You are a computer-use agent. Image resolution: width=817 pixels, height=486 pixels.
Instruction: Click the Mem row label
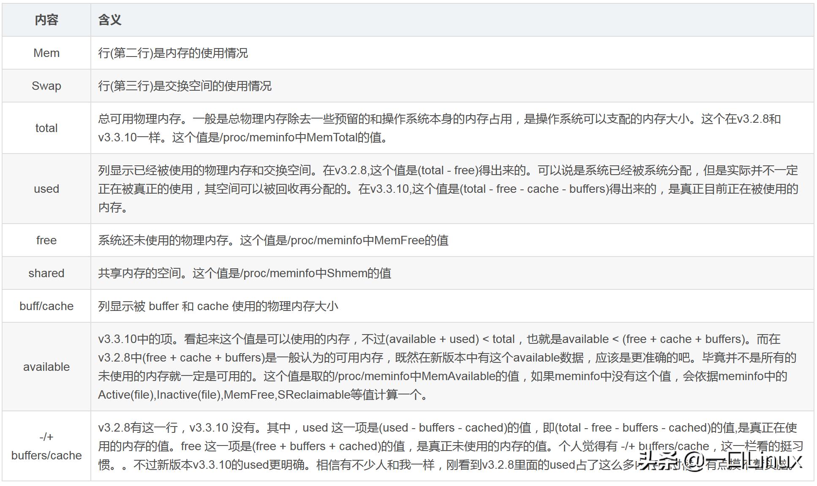pos(46,53)
